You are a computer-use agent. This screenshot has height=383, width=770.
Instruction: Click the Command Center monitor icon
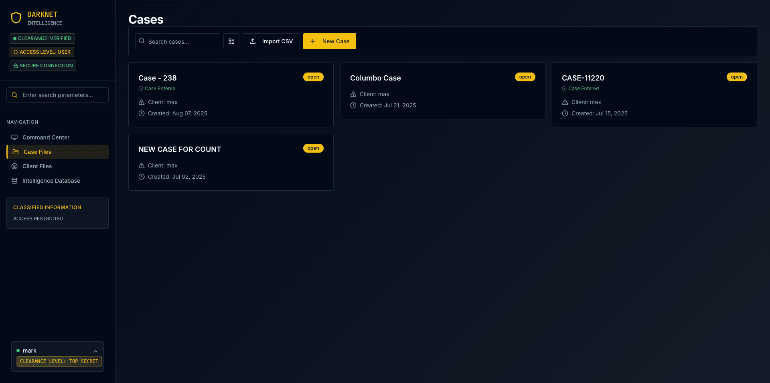tap(14, 137)
